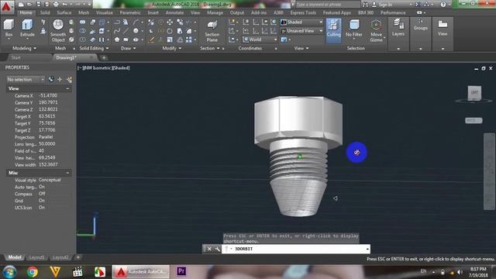Click the Section Plane tool
This screenshot has width=496, height=279.
pos(212,31)
